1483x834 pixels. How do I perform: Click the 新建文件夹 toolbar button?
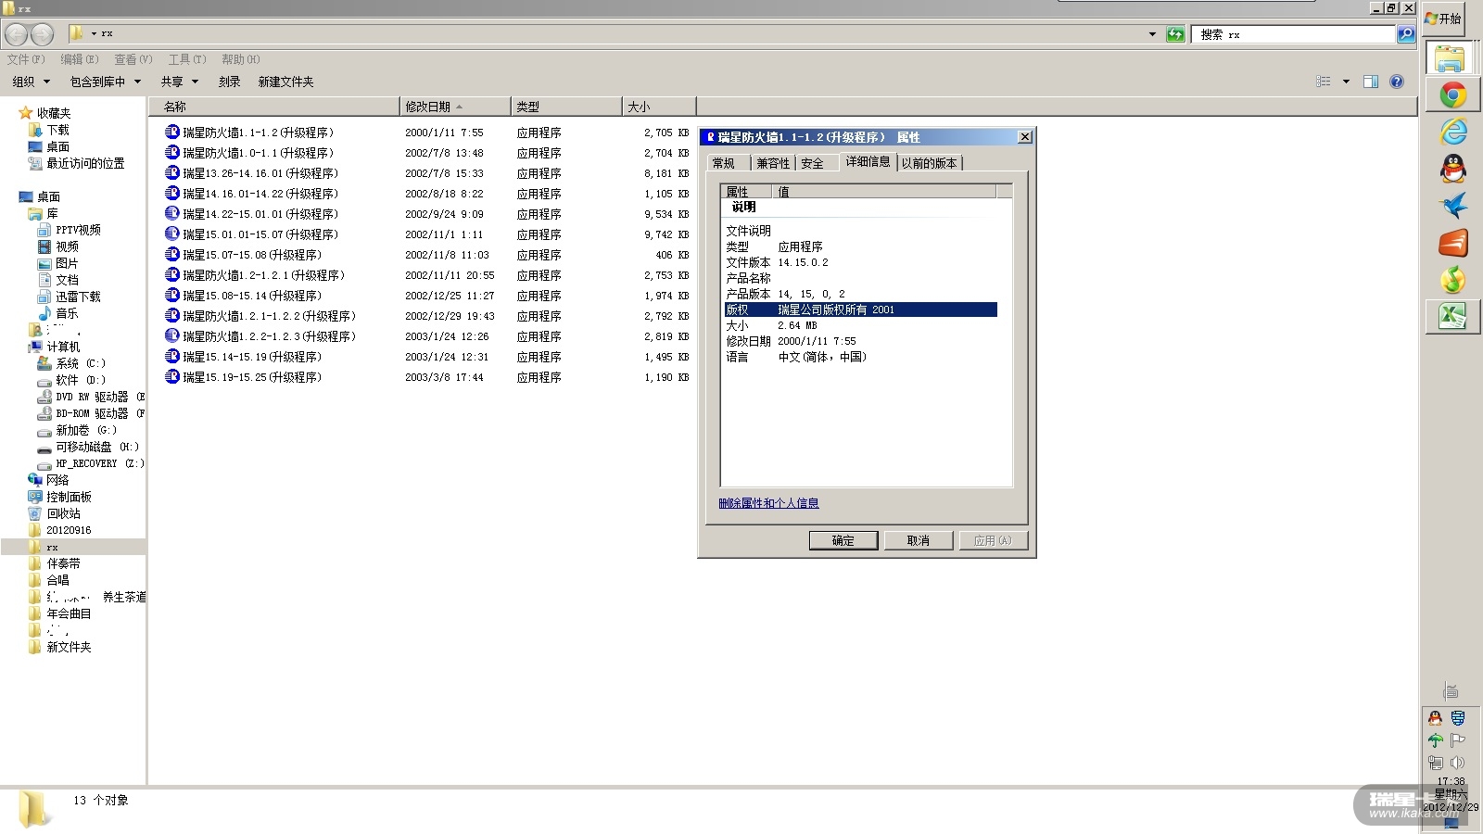click(286, 82)
